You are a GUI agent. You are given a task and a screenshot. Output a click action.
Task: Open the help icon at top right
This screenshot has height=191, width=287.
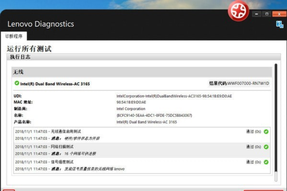tap(280, 24)
